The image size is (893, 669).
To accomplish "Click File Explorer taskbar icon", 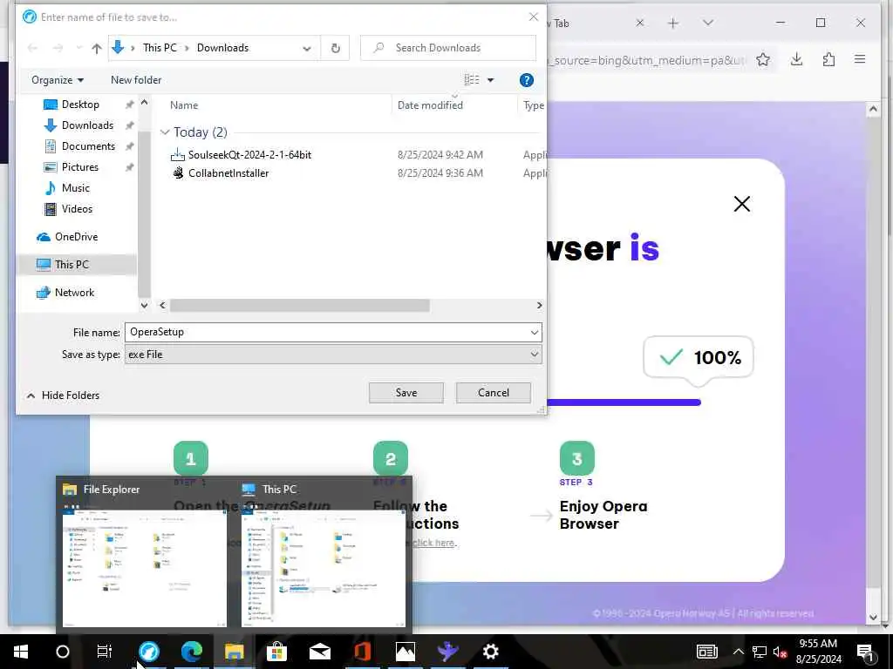I will tap(234, 652).
